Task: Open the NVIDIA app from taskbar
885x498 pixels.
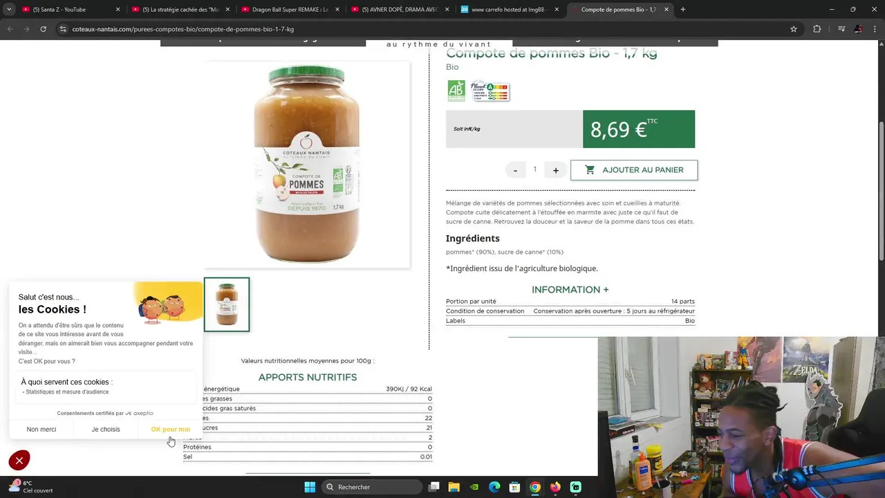Action: (474, 487)
